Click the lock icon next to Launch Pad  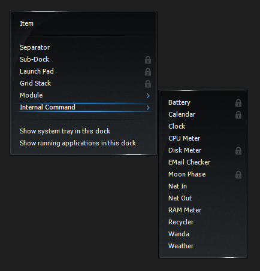(148, 72)
